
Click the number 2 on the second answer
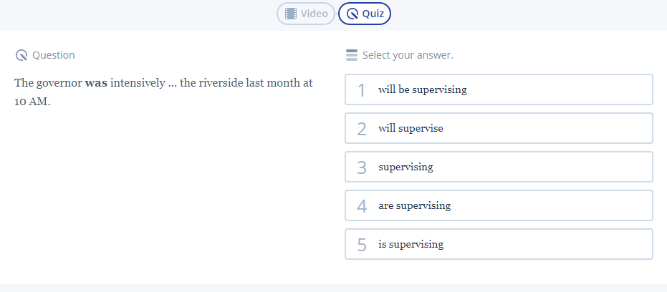pyautogui.click(x=362, y=129)
